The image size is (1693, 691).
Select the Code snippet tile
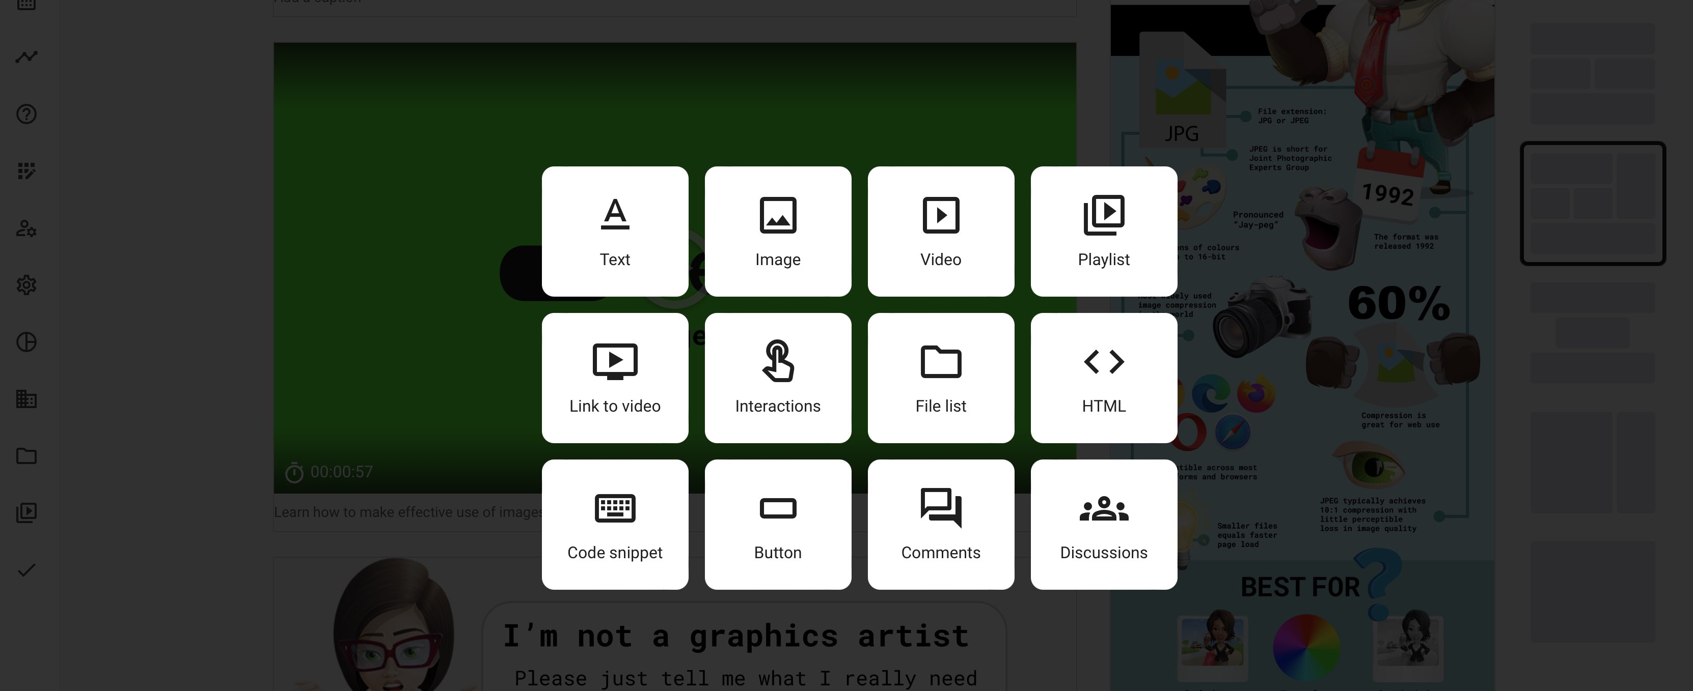click(x=614, y=524)
